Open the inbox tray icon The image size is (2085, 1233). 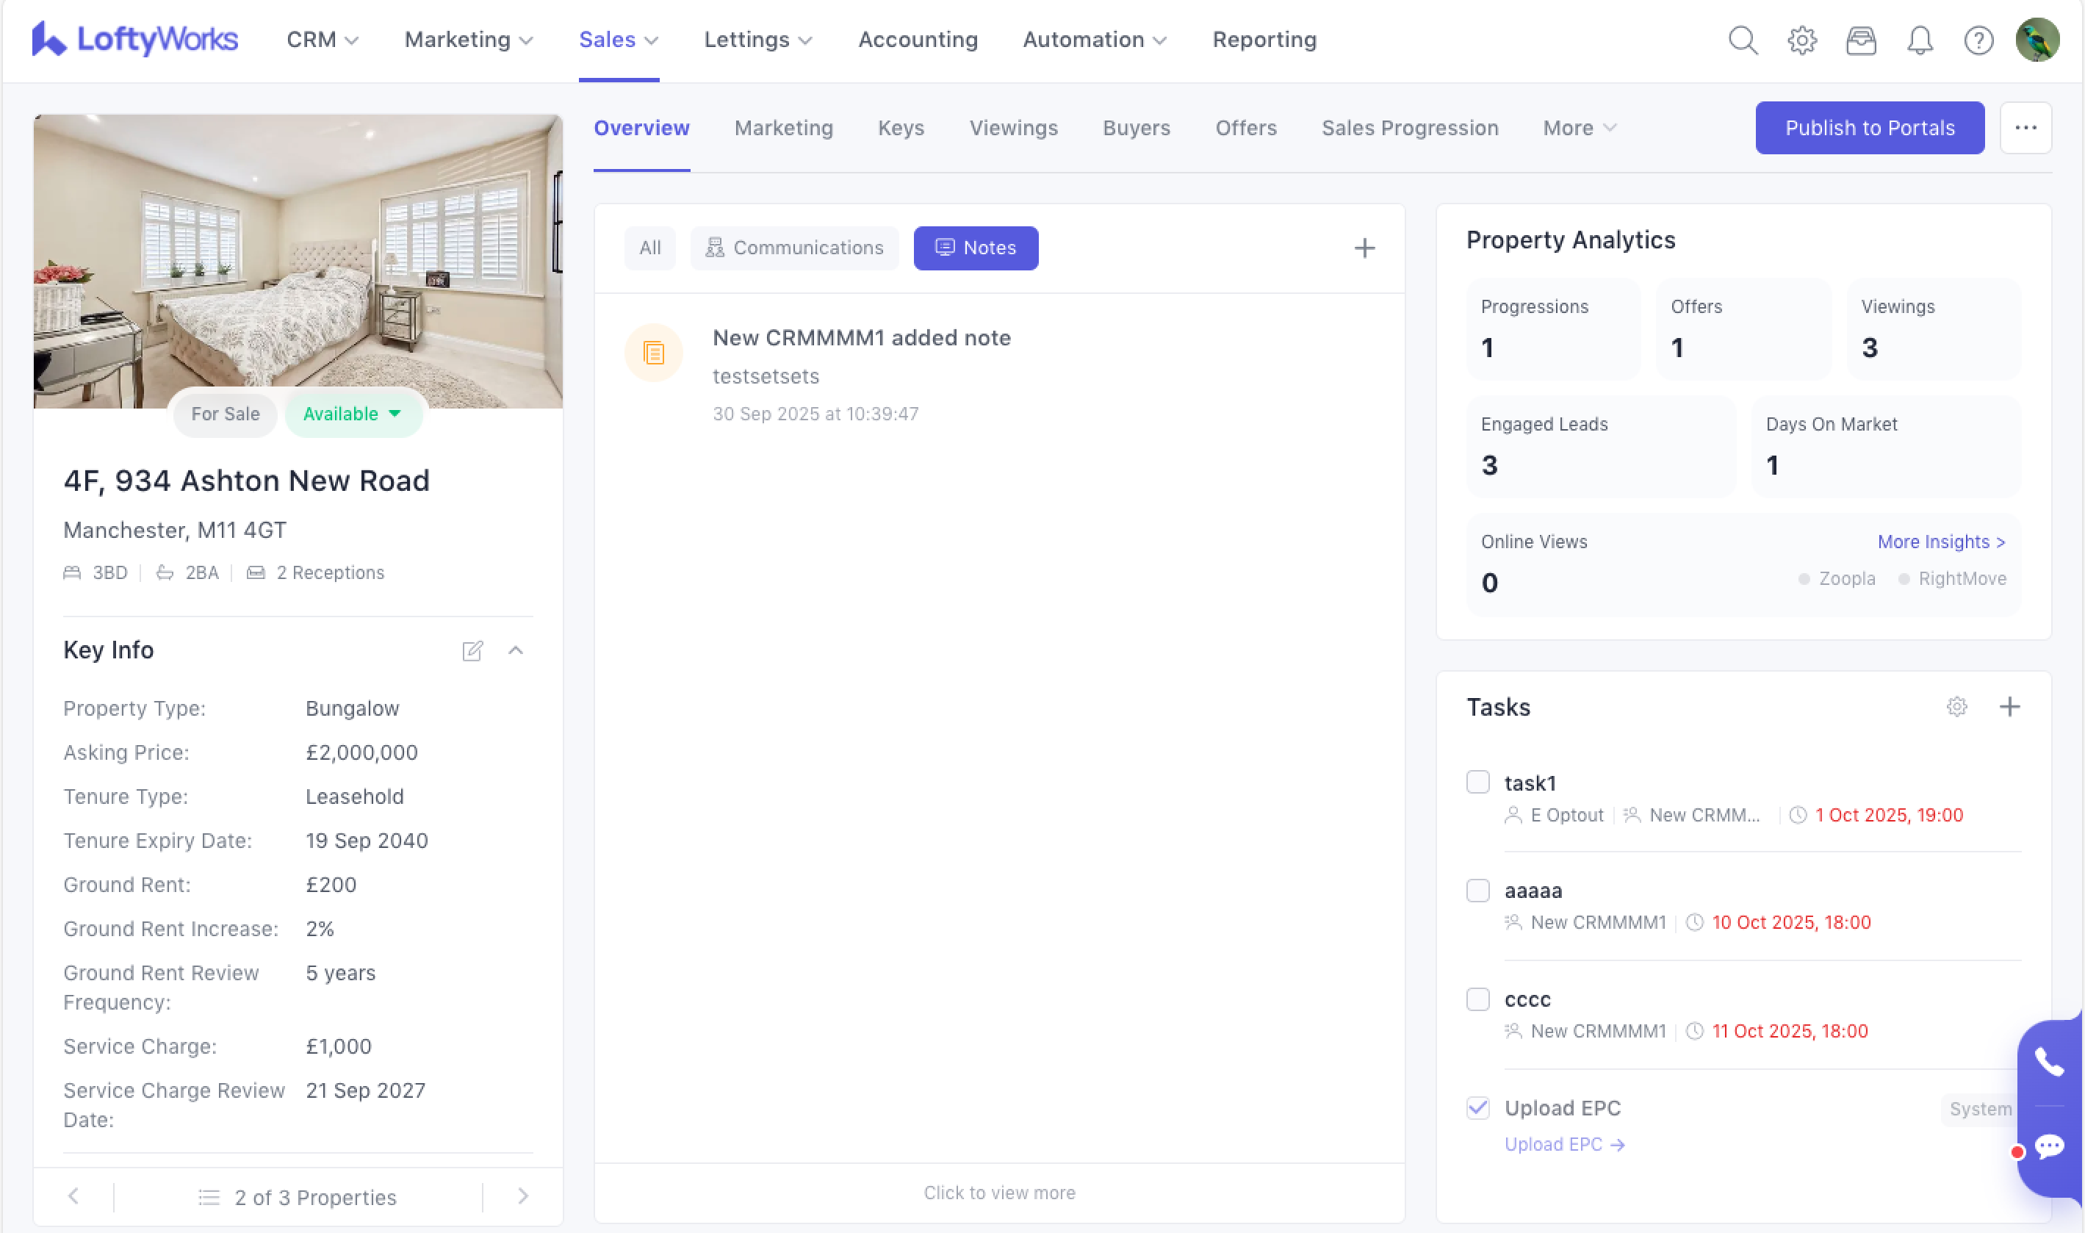1861,40
